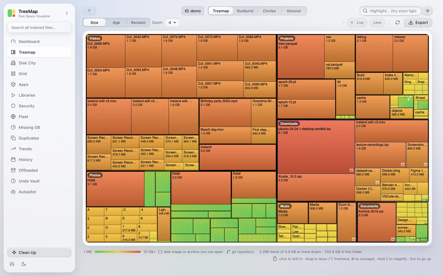
Task: Refresh the scan with the reload icon
Action: (398, 22)
